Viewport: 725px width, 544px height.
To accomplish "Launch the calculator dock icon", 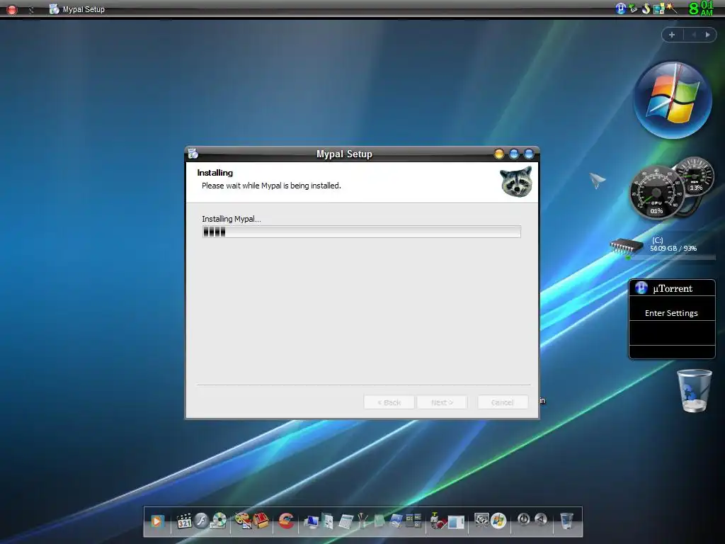I will tap(346, 522).
